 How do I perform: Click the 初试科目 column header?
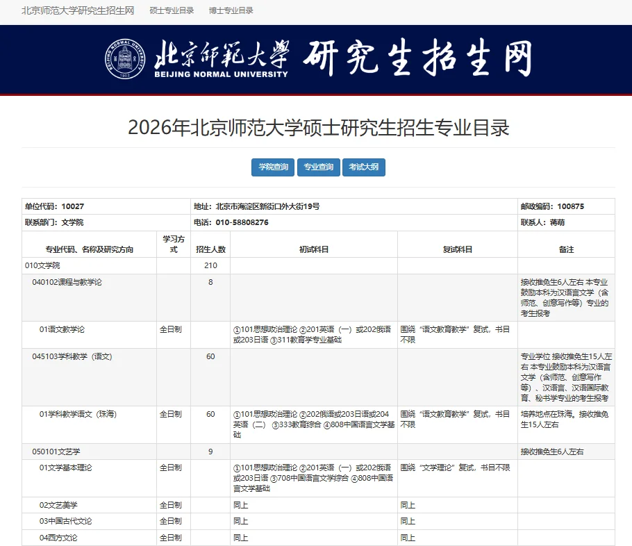click(314, 245)
